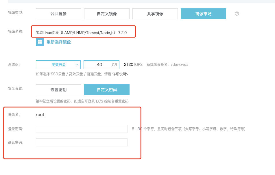275x175 pixels.
Task: Click the grid icon for reselecting image
Action: pos(40,42)
